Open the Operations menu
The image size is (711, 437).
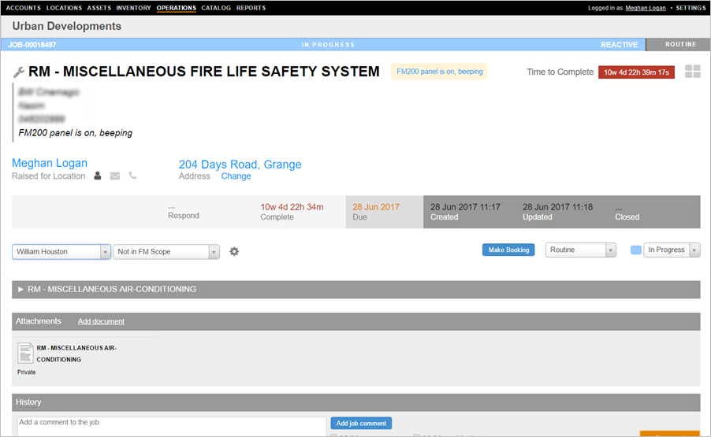176,8
